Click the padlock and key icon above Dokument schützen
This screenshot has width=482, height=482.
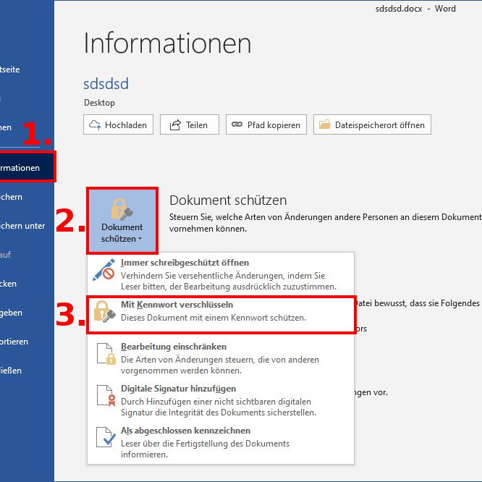122,209
